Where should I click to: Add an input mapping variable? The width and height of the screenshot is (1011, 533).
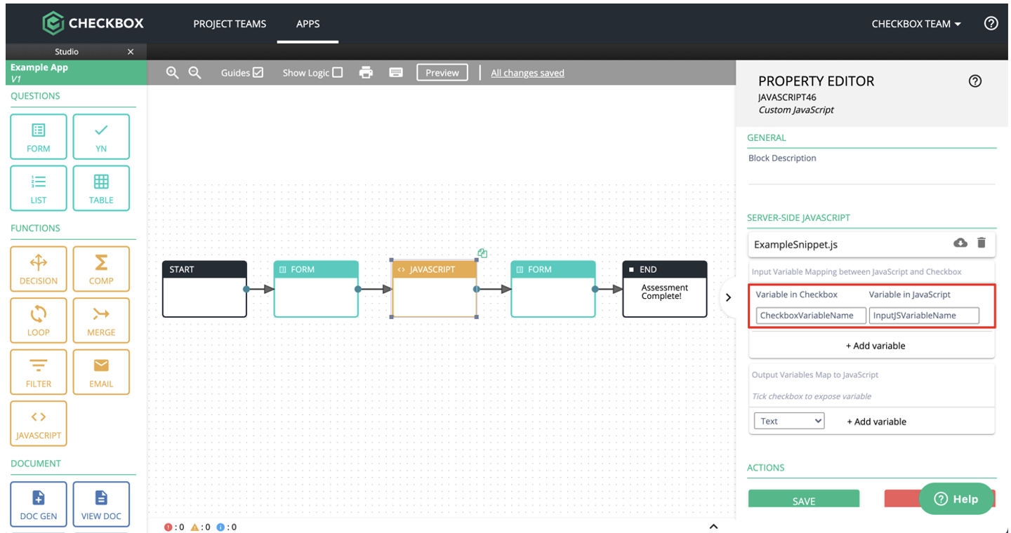pyautogui.click(x=875, y=346)
